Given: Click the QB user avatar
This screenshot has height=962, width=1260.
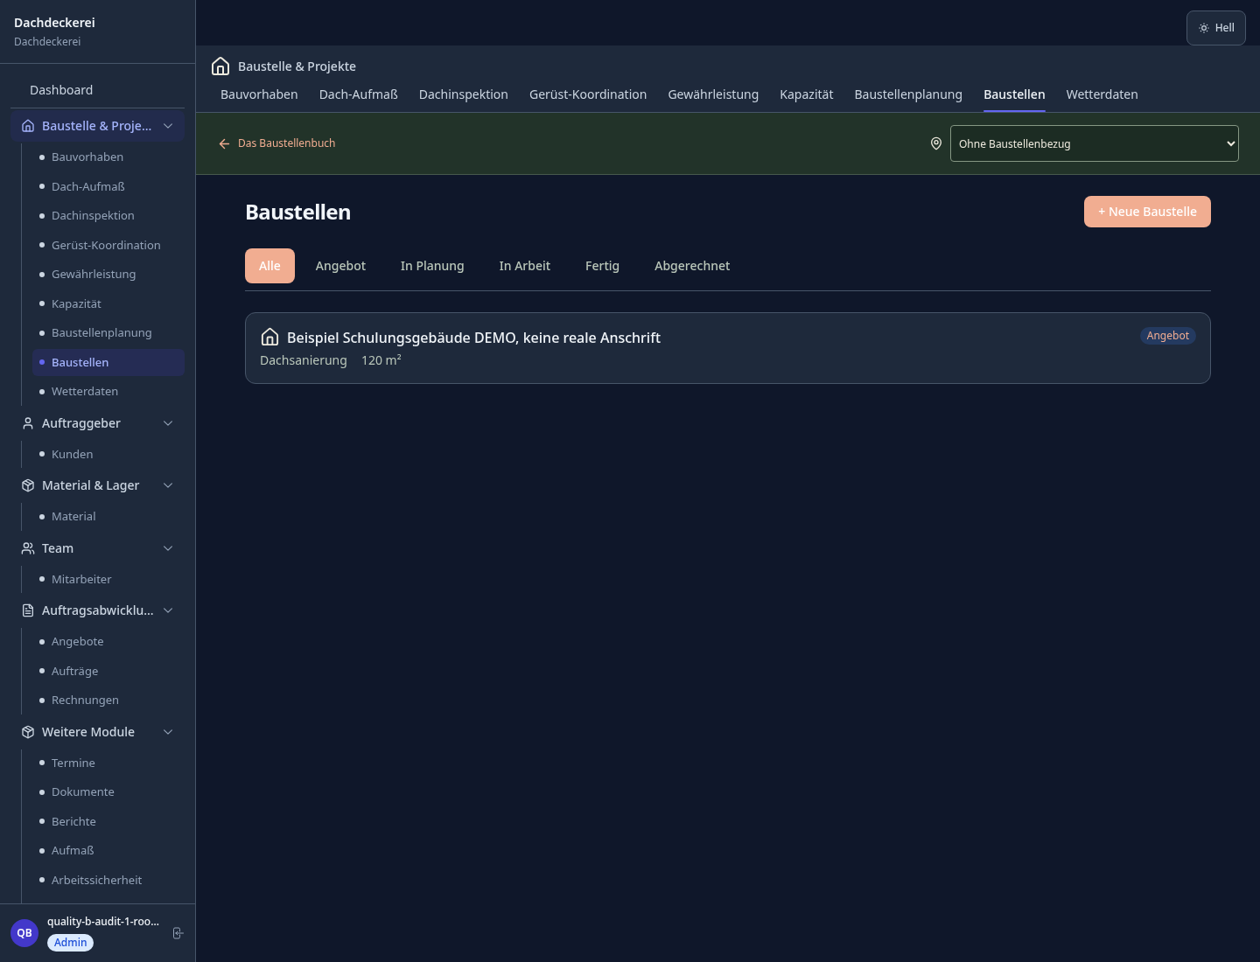Looking at the screenshot, I should click(24, 933).
